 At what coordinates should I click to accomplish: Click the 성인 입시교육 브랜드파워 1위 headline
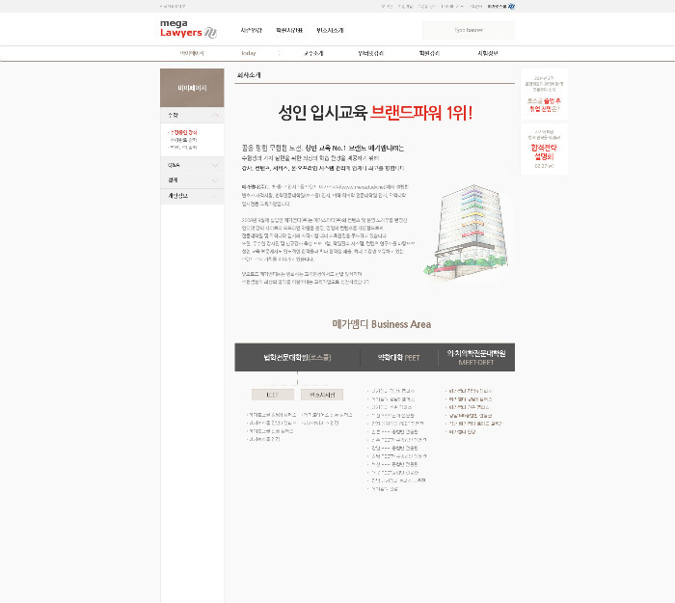coord(375,113)
